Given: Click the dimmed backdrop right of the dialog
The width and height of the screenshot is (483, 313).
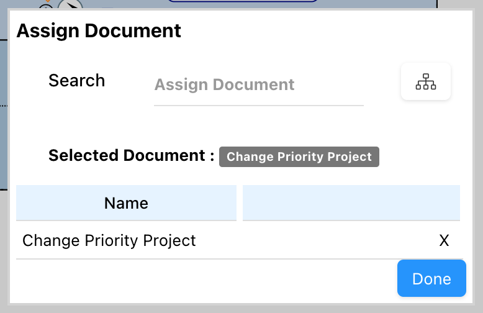Looking at the screenshot, I should tap(478, 155).
